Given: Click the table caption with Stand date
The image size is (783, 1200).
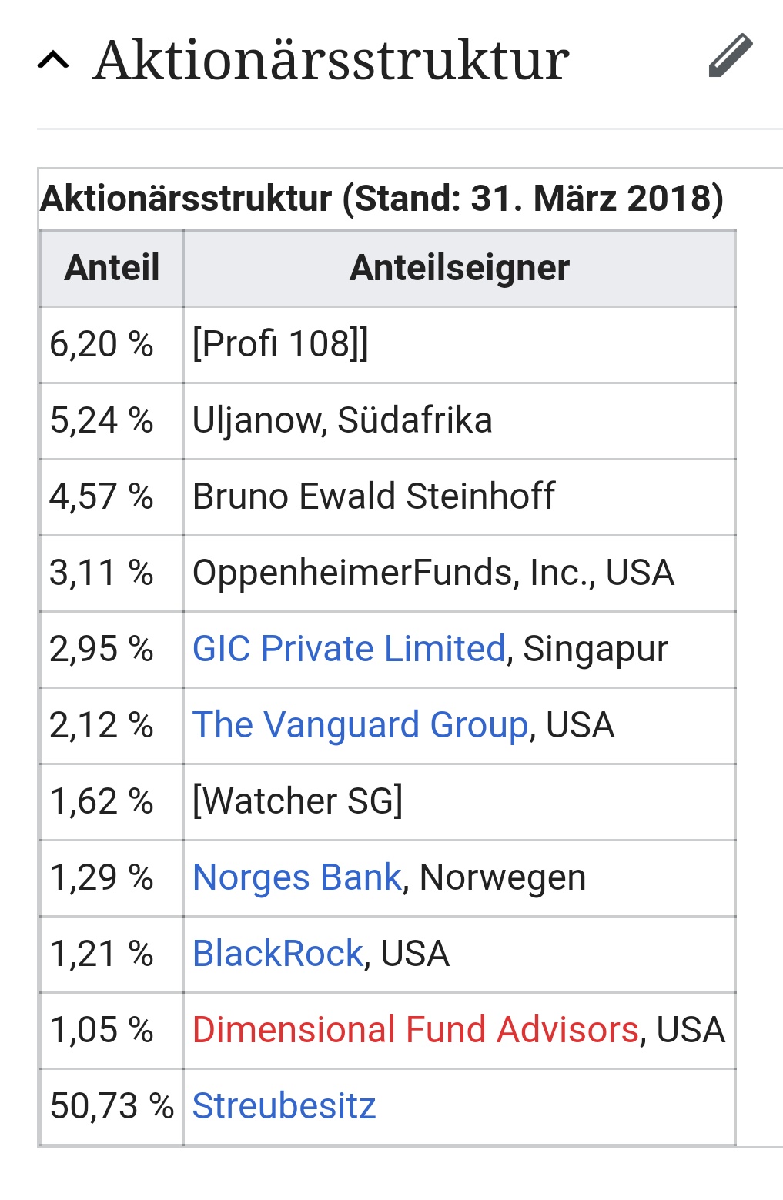Looking at the screenshot, I should 382,199.
